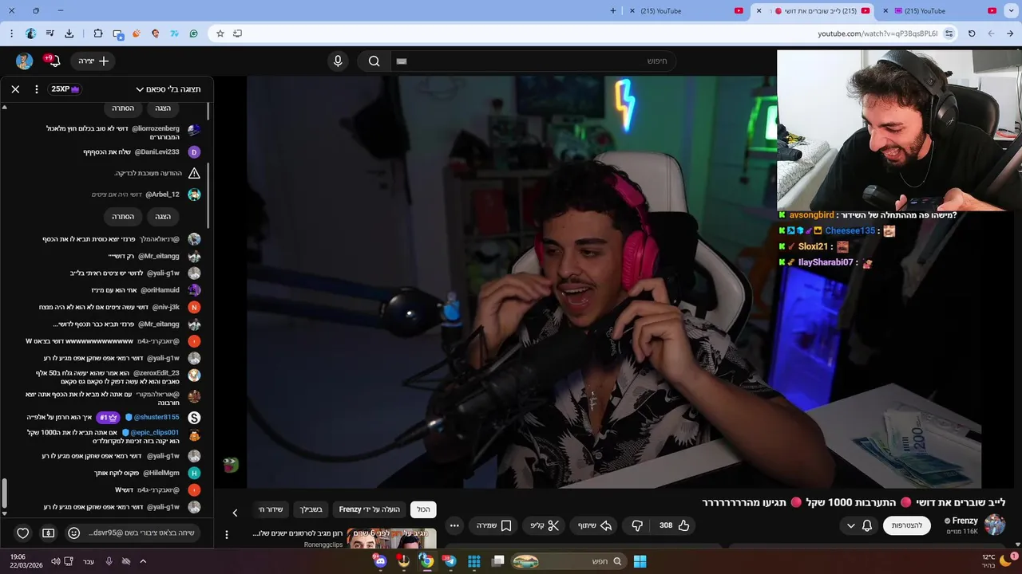The width and height of the screenshot is (1022, 574).
Task: Save the video with שמירה button
Action: pyautogui.click(x=494, y=525)
